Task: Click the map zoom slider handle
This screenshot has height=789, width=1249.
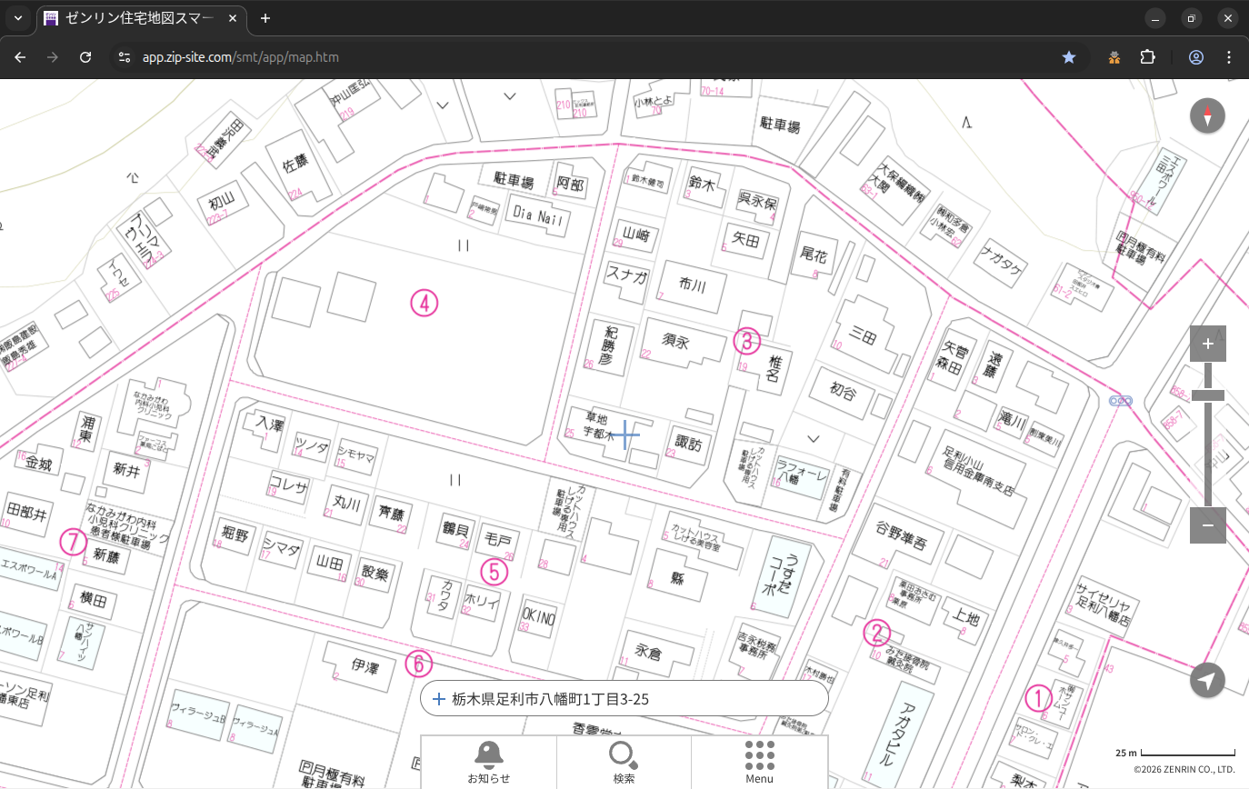Action: coord(1207,395)
